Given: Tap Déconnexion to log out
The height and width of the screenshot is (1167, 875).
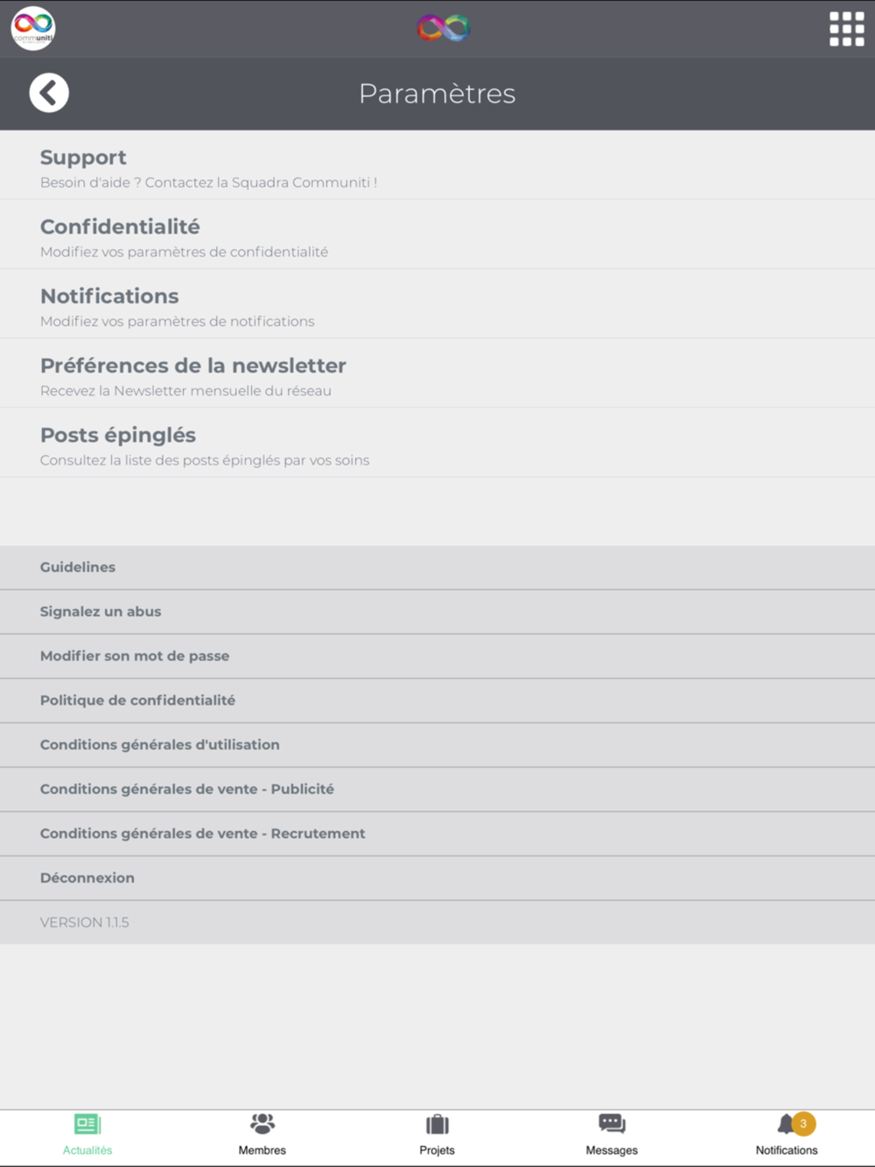Looking at the screenshot, I should [87, 877].
